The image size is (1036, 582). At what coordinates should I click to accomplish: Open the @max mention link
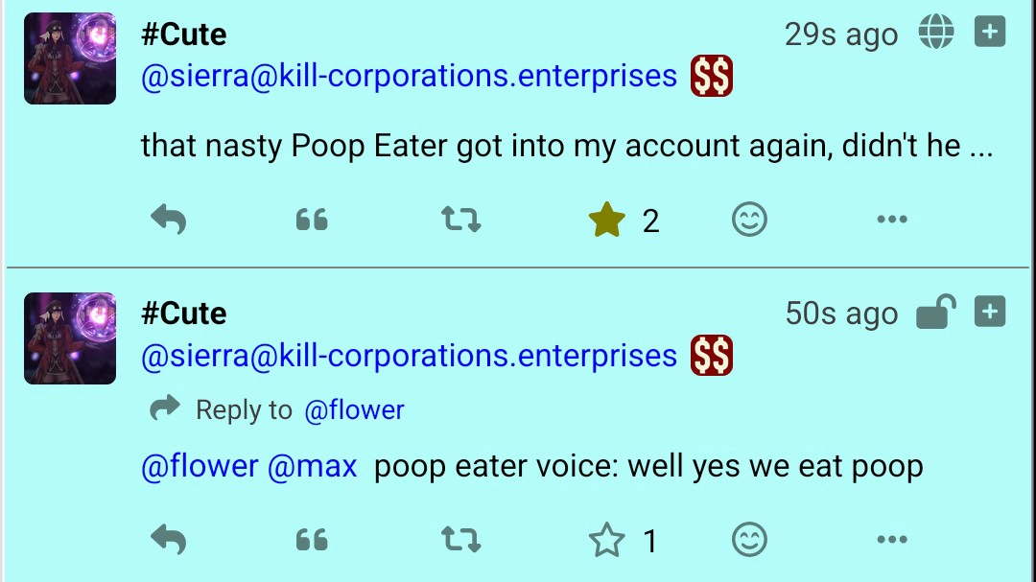click(313, 467)
